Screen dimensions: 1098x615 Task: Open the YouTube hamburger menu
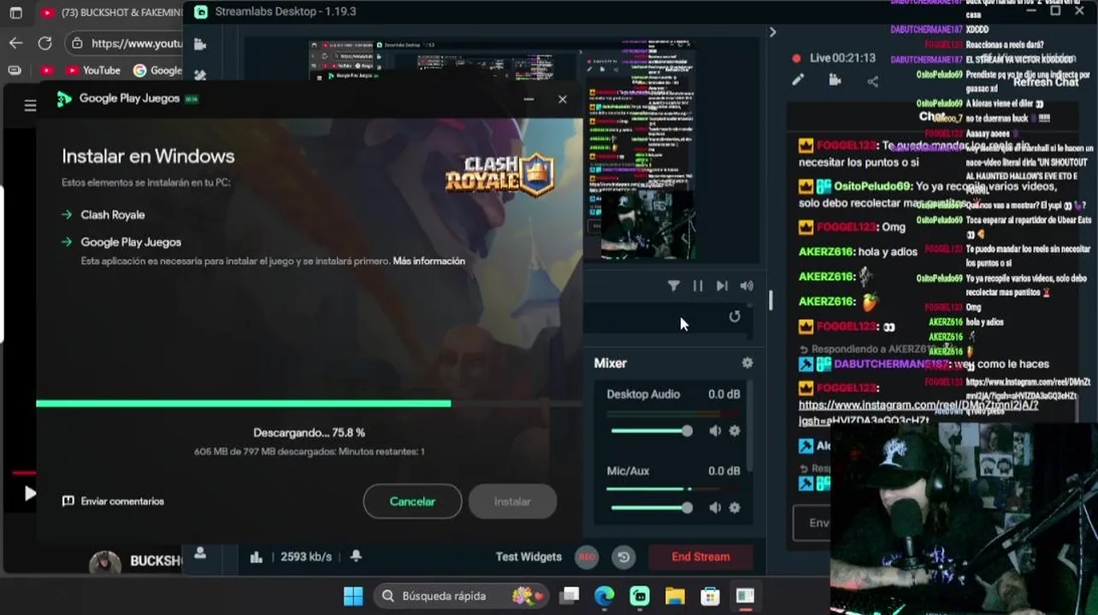(30, 106)
